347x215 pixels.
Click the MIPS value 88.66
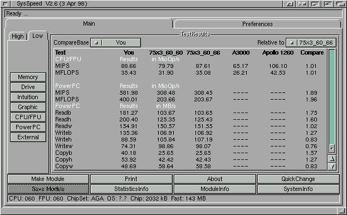[129, 66]
